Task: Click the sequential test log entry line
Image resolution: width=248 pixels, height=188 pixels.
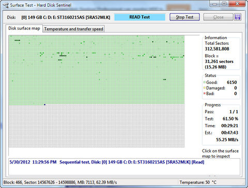Action: pyautogui.click(x=107, y=162)
